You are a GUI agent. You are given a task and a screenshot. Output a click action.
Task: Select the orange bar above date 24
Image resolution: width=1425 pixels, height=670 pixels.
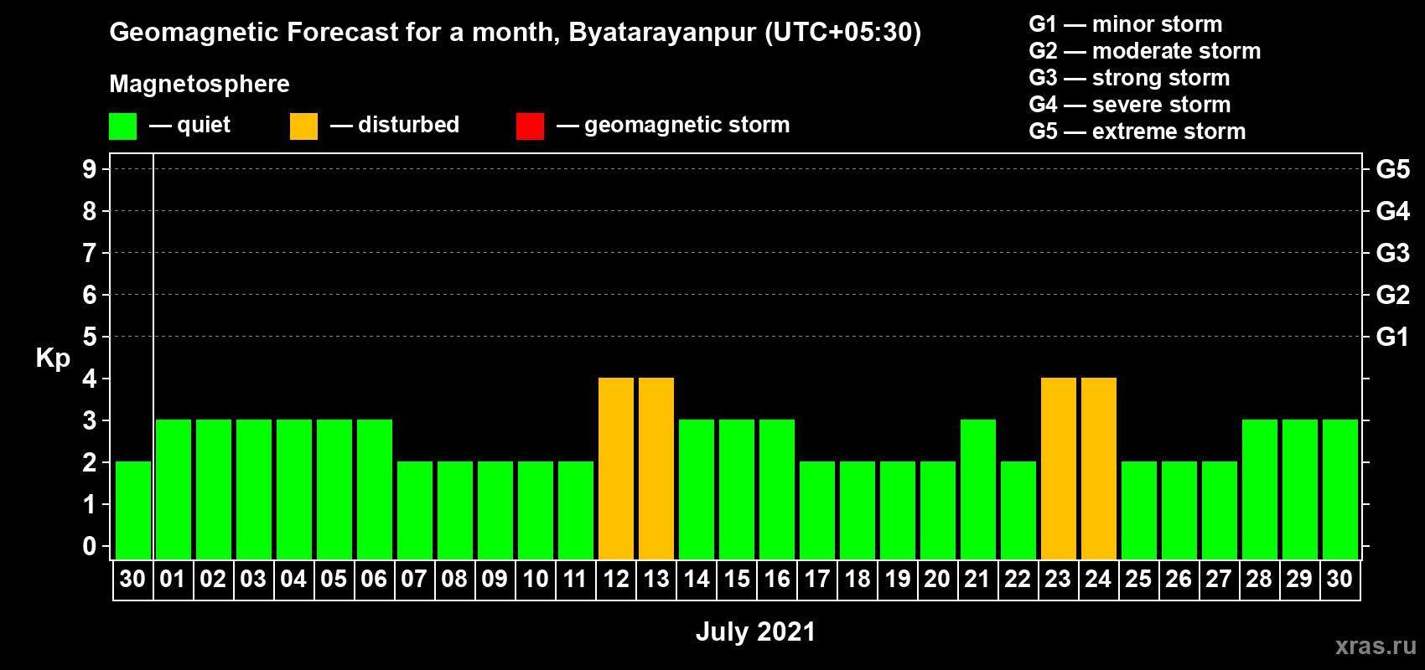(1099, 468)
